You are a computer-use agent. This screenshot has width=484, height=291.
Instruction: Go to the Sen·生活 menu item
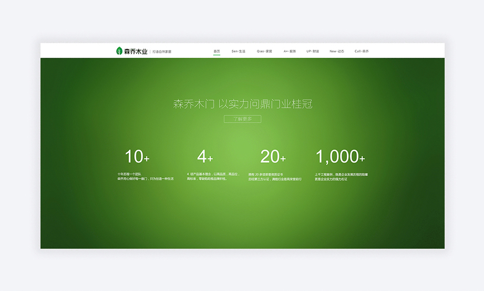click(x=239, y=51)
